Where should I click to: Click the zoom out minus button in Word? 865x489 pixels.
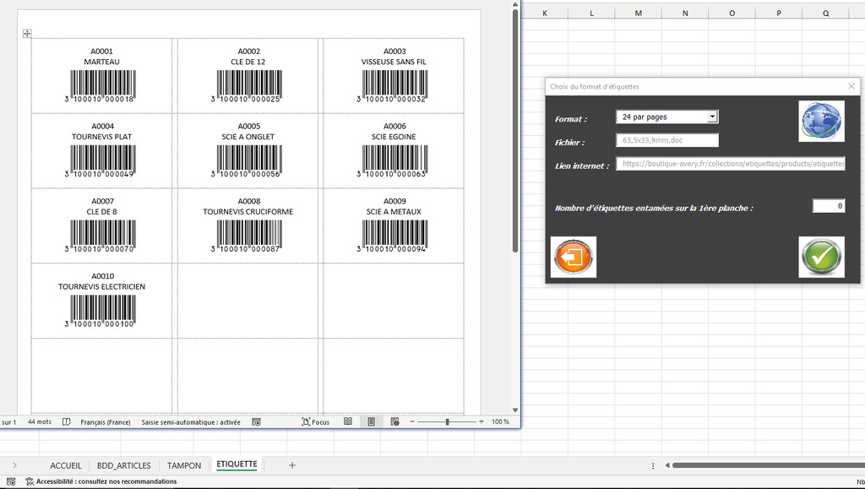(412, 421)
